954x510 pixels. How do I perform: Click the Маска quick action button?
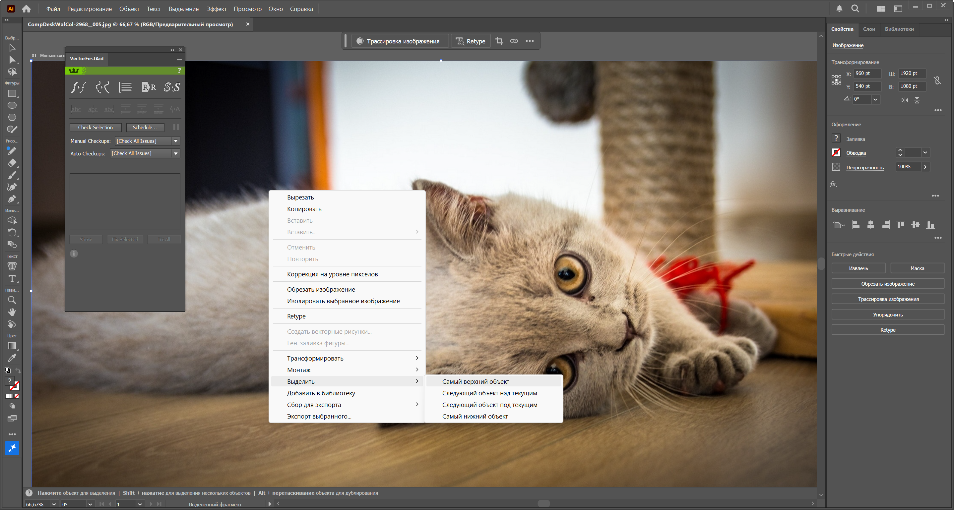coord(917,268)
